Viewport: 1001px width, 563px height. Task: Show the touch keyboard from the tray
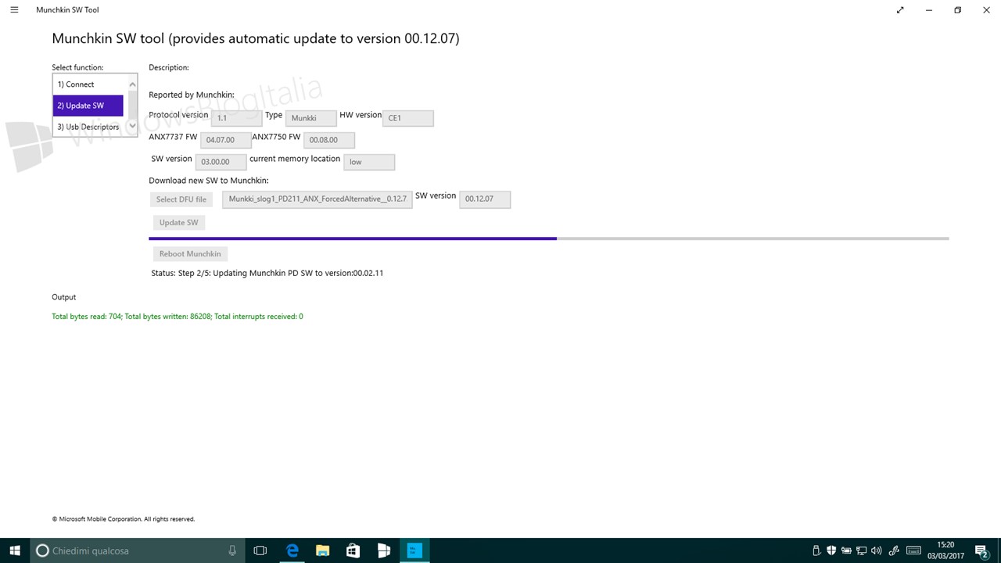912,550
